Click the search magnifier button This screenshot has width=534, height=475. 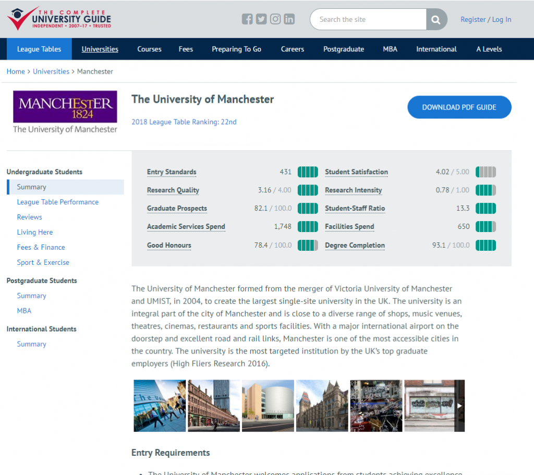[436, 19]
